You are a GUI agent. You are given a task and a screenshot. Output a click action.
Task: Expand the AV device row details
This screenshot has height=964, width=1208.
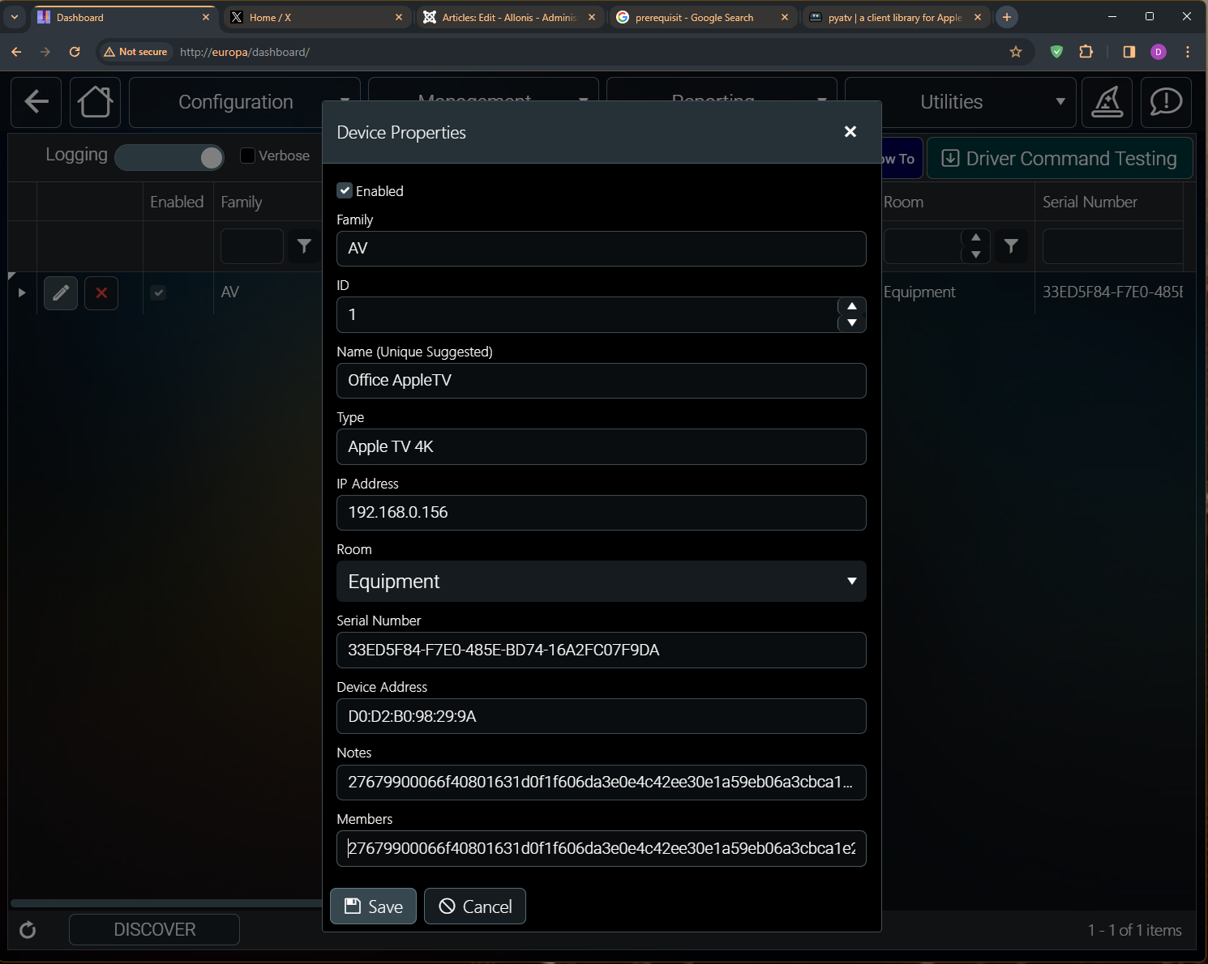(x=22, y=292)
